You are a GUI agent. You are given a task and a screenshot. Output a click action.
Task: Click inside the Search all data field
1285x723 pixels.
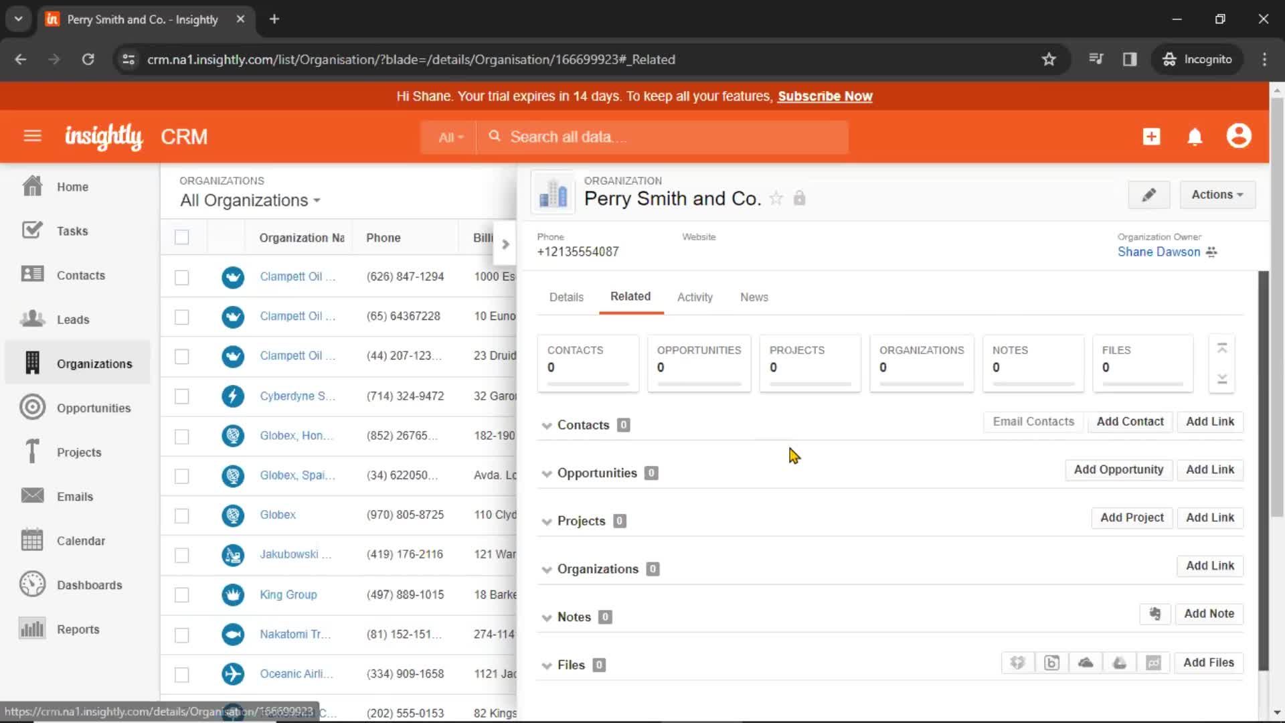(663, 137)
